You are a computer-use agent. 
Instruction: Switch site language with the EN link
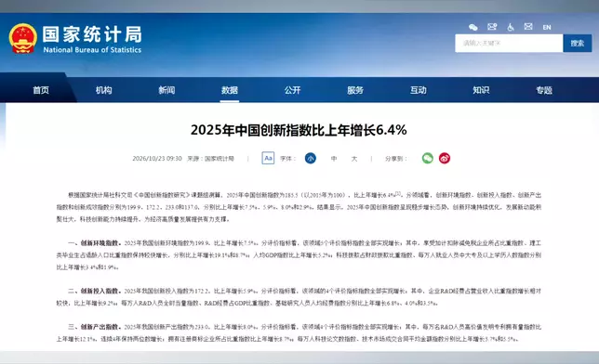547,27
